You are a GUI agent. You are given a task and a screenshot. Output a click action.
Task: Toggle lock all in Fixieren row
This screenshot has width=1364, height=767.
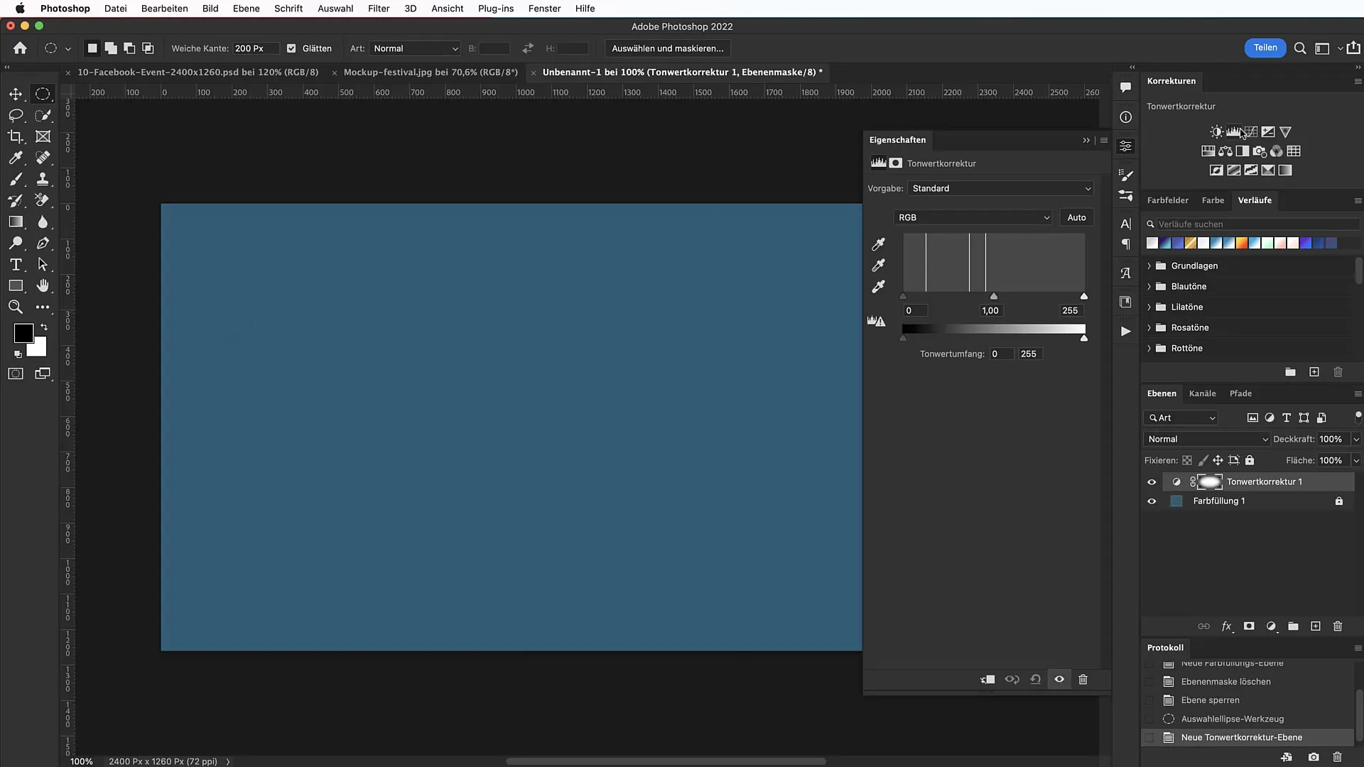[x=1250, y=460]
